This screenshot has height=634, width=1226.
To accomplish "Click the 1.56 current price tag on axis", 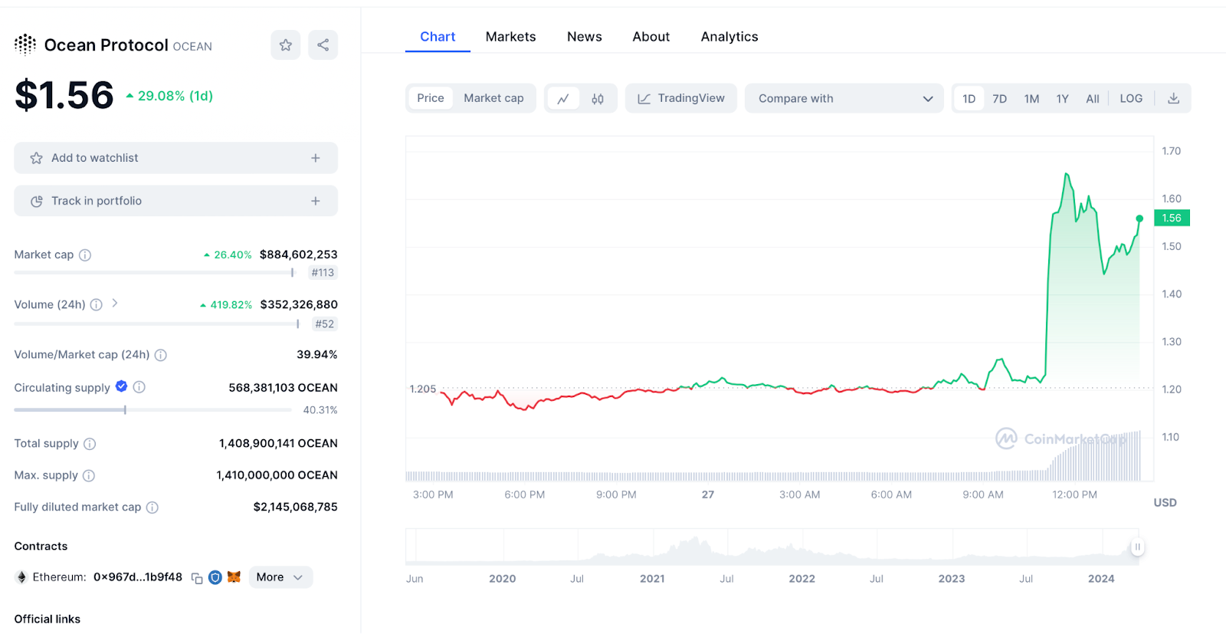I will (x=1172, y=218).
